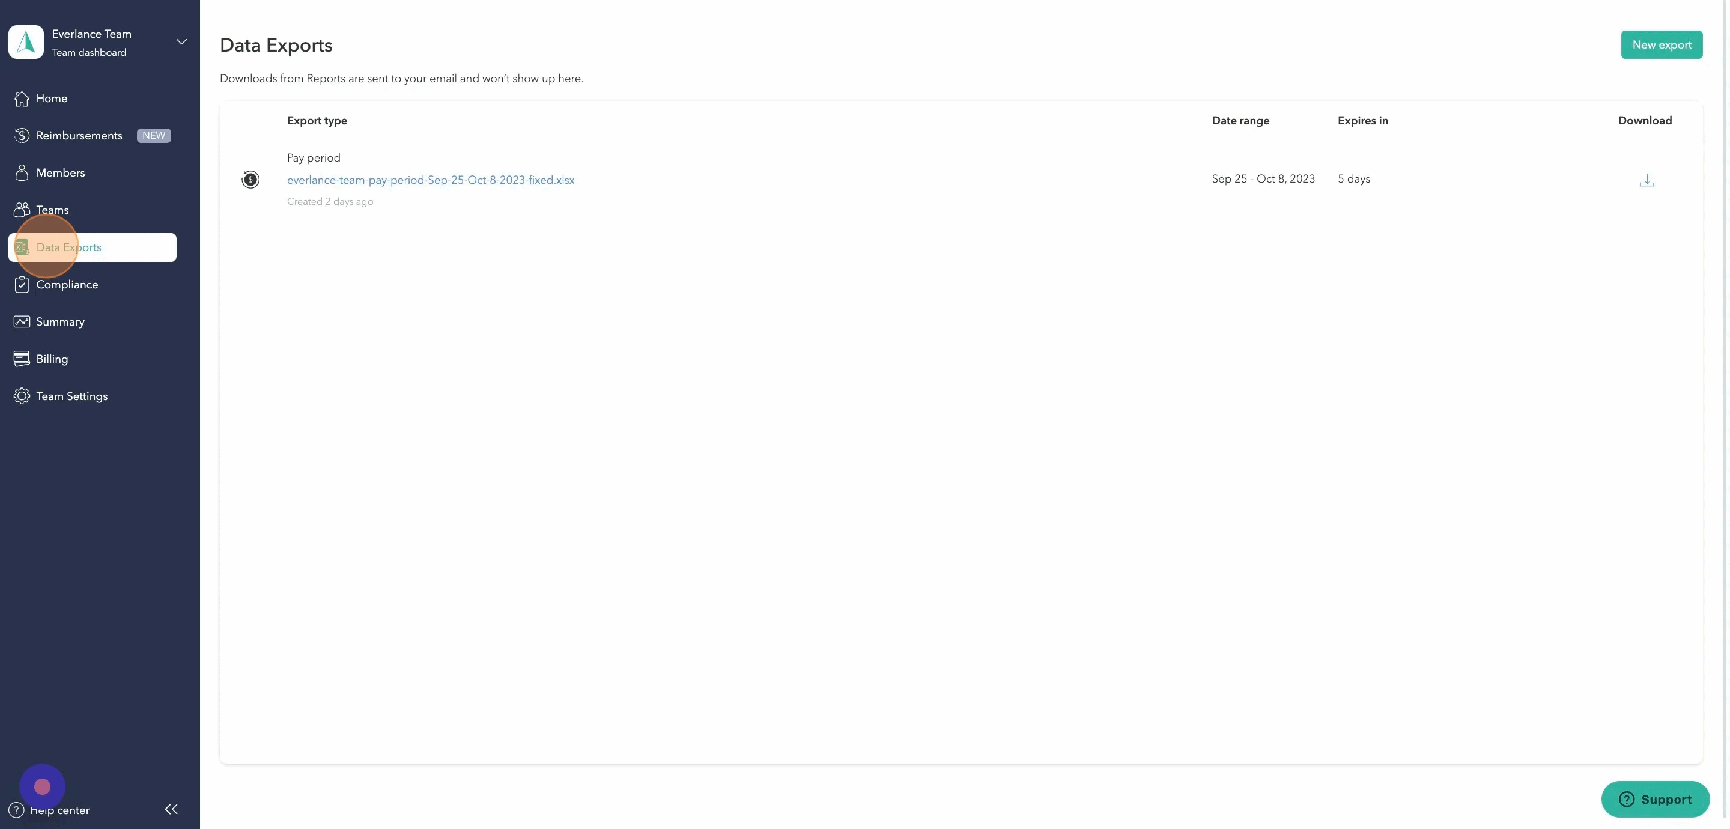This screenshot has height=829, width=1730.
Task: Click the Members person icon
Action: pyautogui.click(x=22, y=172)
